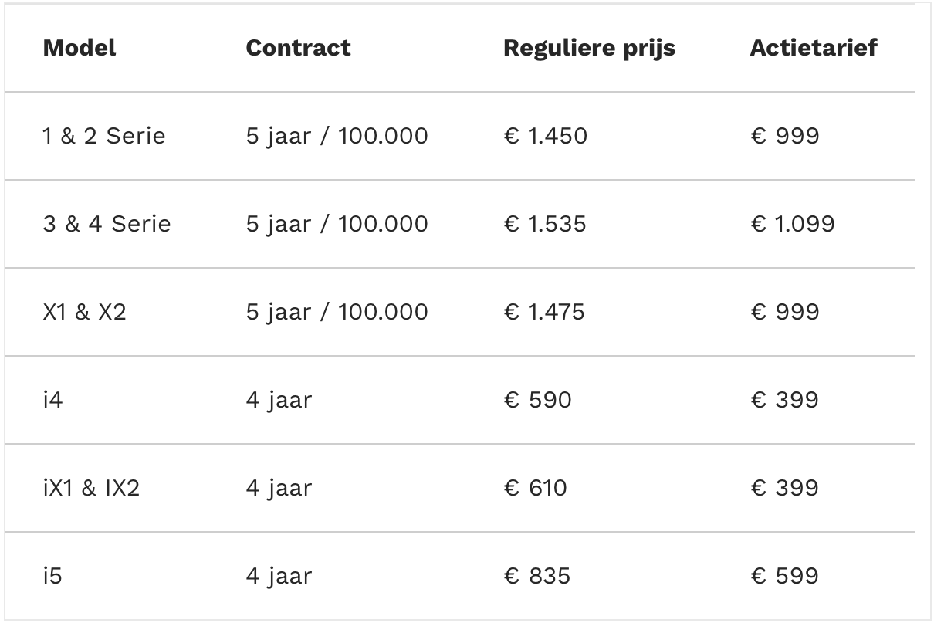The width and height of the screenshot is (934, 623).
Task: Click the 3 & 4 Serie contract term
Action: (337, 224)
